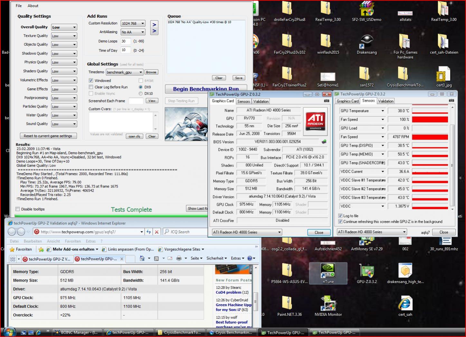Click Internet Explorer stop button
Viewport: 466px width, 337px height.
pos(157,232)
